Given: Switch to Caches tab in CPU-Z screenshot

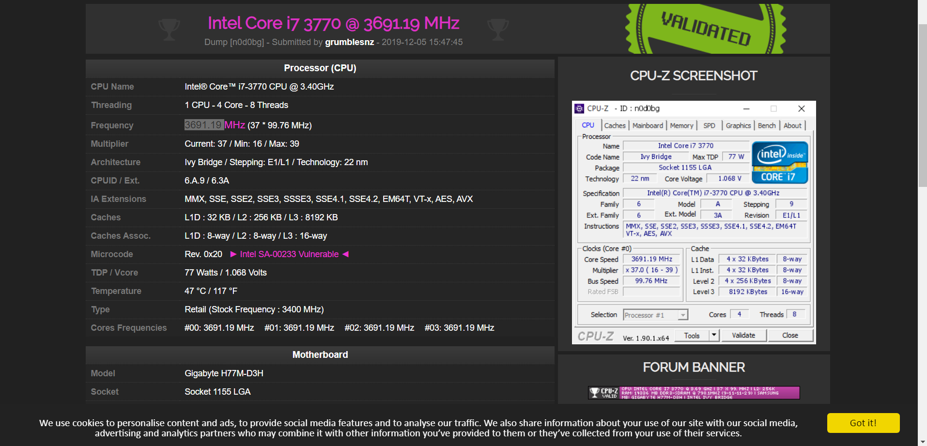Looking at the screenshot, I should (615, 125).
